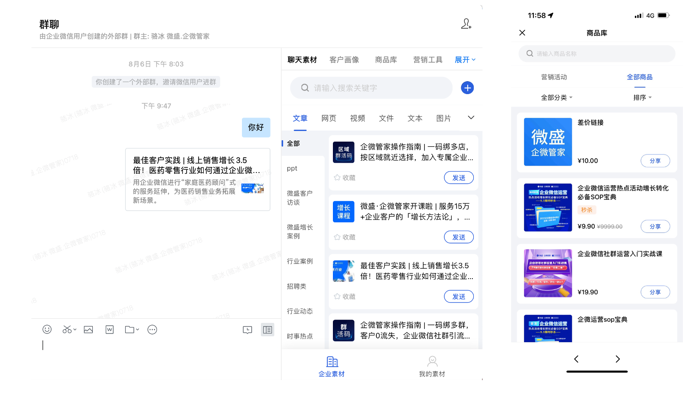The image size is (700, 393).
Task: Switch to the 商品库 tab in sidebar
Action: coord(386,60)
